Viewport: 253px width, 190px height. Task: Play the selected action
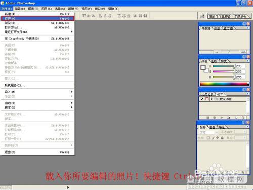[222, 118]
